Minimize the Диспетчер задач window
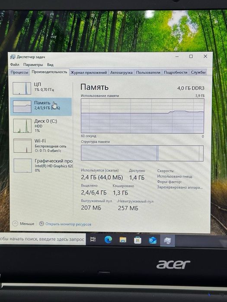Image resolution: width=227 pixels, height=302 pixels. [x=177, y=57]
